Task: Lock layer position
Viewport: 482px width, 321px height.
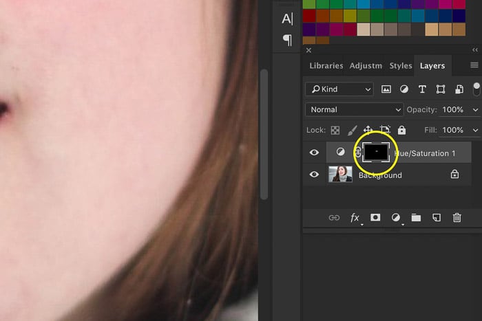Action: pos(368,130)
